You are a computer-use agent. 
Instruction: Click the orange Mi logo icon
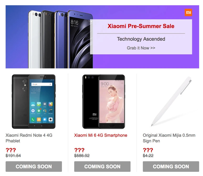click(188, 13)
